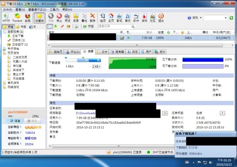
Task: Switch to 评论(1) tab
Action: (x=72, y=52)
